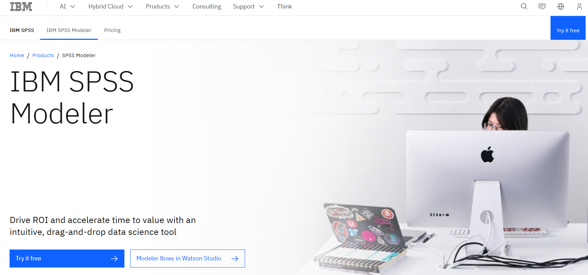Click the IBM SPSS heading link
The height and width of the screenshot is (275, 588).
pyautogui.click(x=22, y=30)
